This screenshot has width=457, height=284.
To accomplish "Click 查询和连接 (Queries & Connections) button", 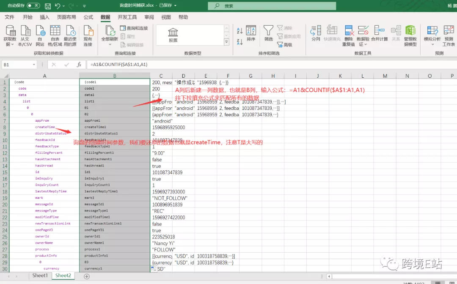I will click(134, 28).
